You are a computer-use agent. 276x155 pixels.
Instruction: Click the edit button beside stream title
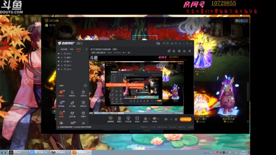click(115, 49)
